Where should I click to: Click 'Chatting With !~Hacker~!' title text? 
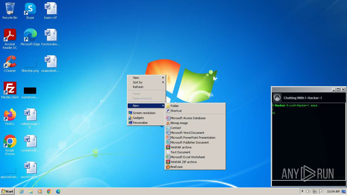tap(303, 98)
